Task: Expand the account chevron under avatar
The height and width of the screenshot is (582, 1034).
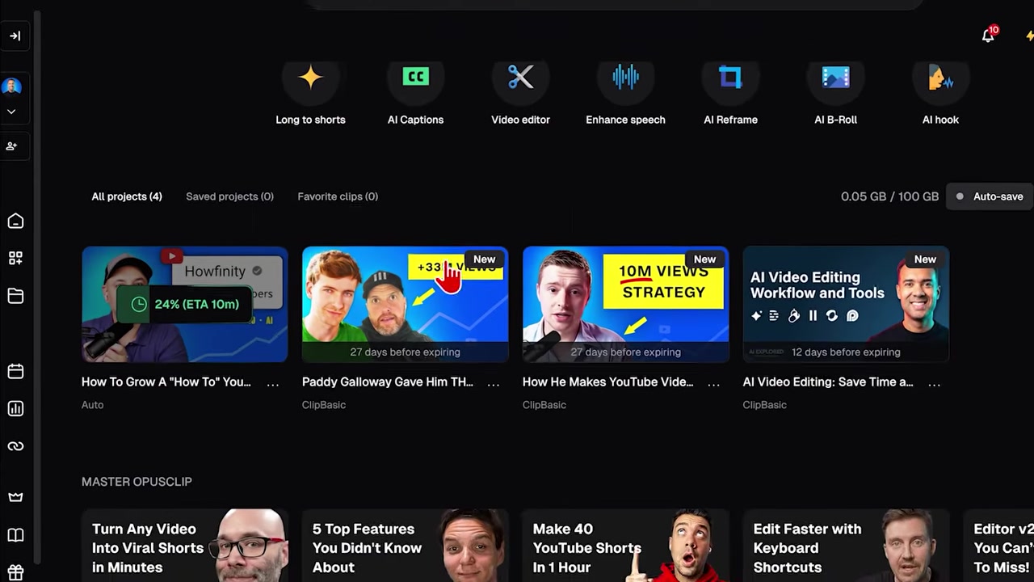Action: coord(11,112)
